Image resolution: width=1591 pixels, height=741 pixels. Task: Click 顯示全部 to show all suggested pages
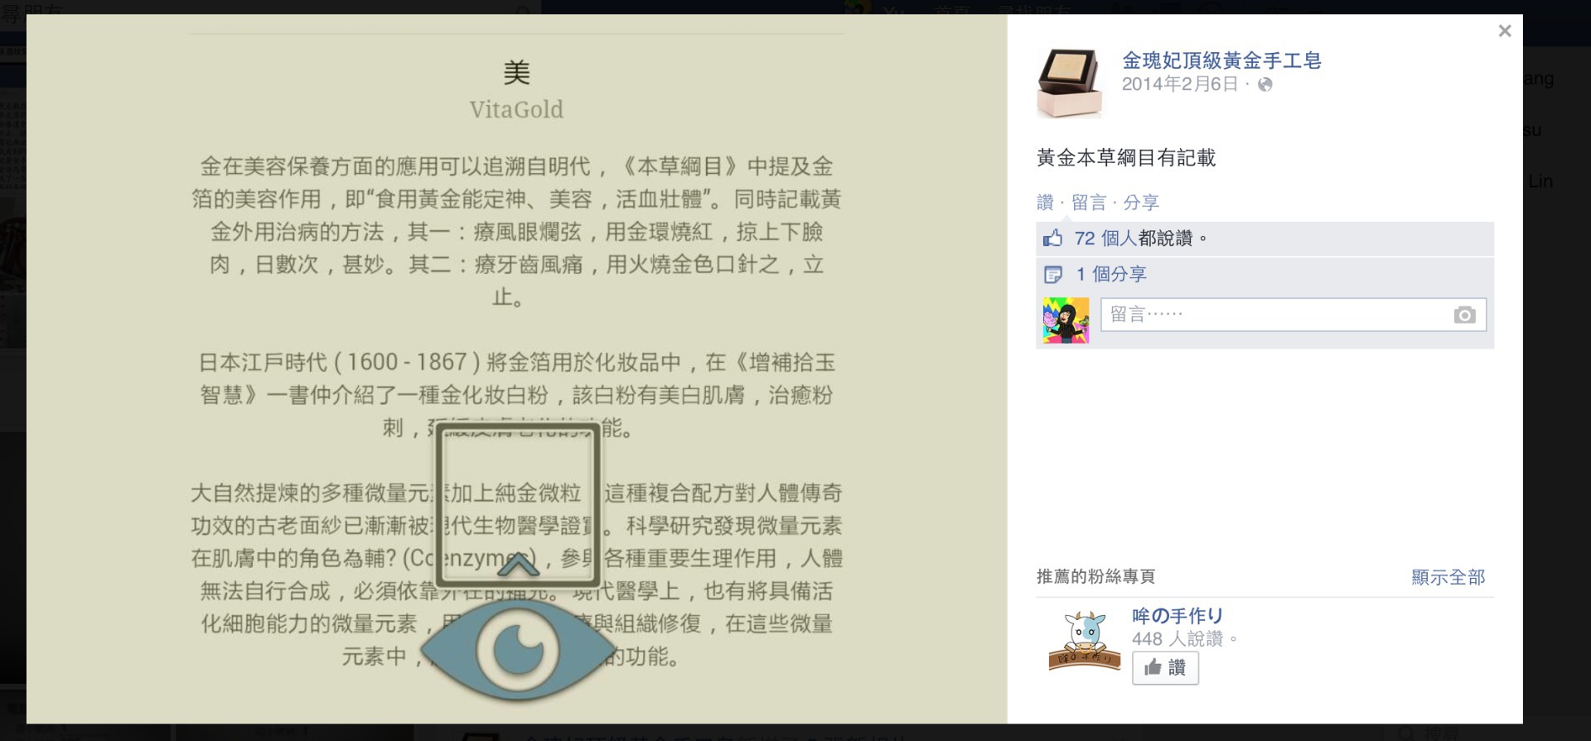tap(1448, 577)
